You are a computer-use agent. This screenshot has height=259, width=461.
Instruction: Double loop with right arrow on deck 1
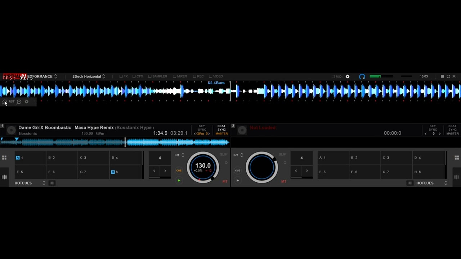pos(165,171)
